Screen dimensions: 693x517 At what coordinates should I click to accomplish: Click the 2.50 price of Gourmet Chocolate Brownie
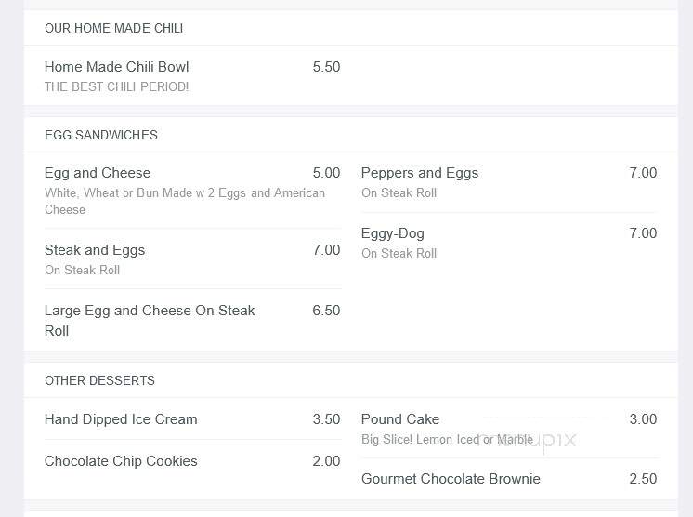[643, 479]
